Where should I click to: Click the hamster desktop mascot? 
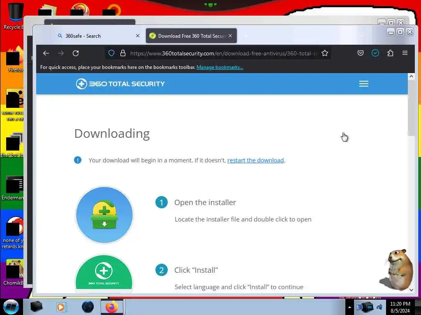click(x=397, y=269)
